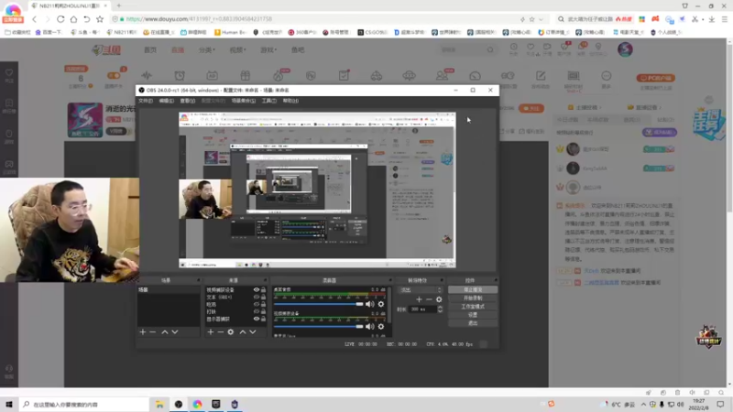This screenshot has height=412, width=733.
Task: Click the speedometer icon in Douyu toolbar
Action: point(475,76)
